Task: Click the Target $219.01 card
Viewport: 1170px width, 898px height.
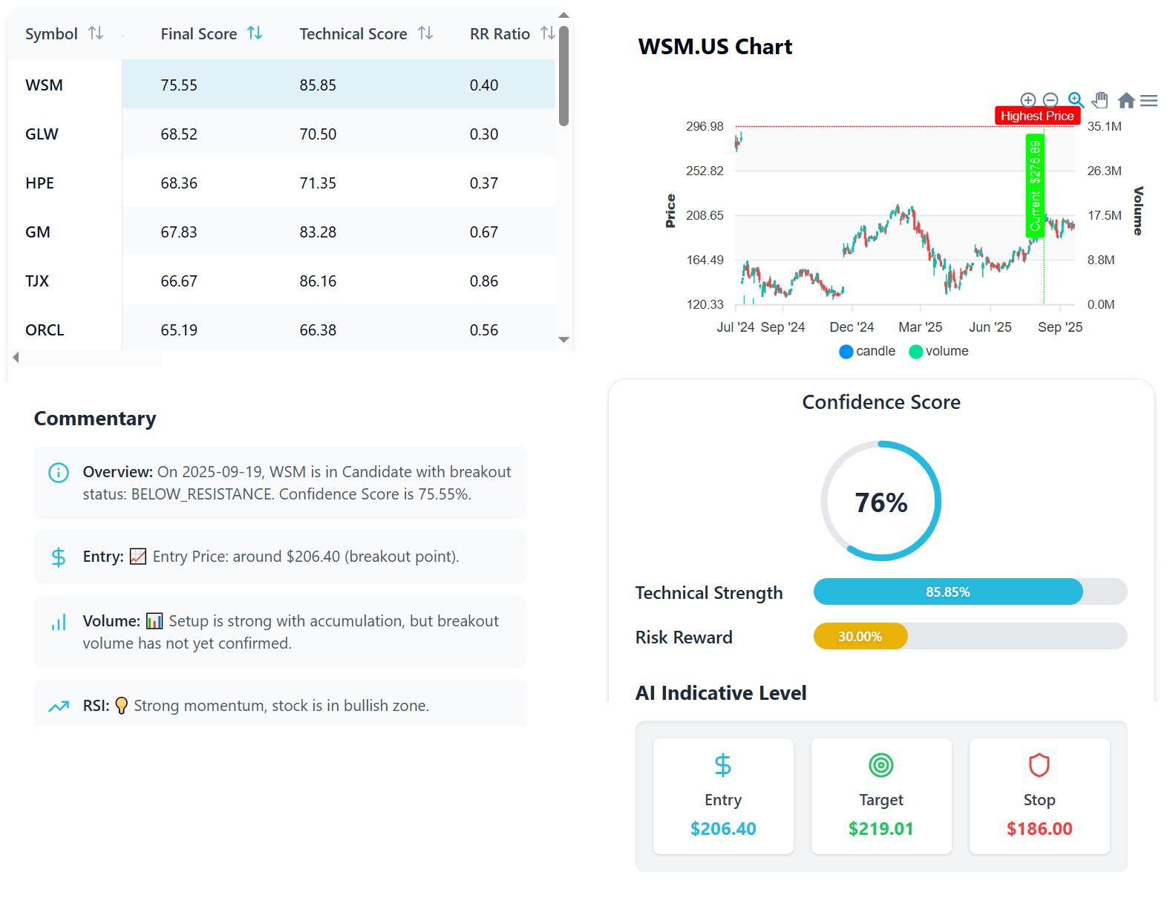Action: click(x=881, y=796)
